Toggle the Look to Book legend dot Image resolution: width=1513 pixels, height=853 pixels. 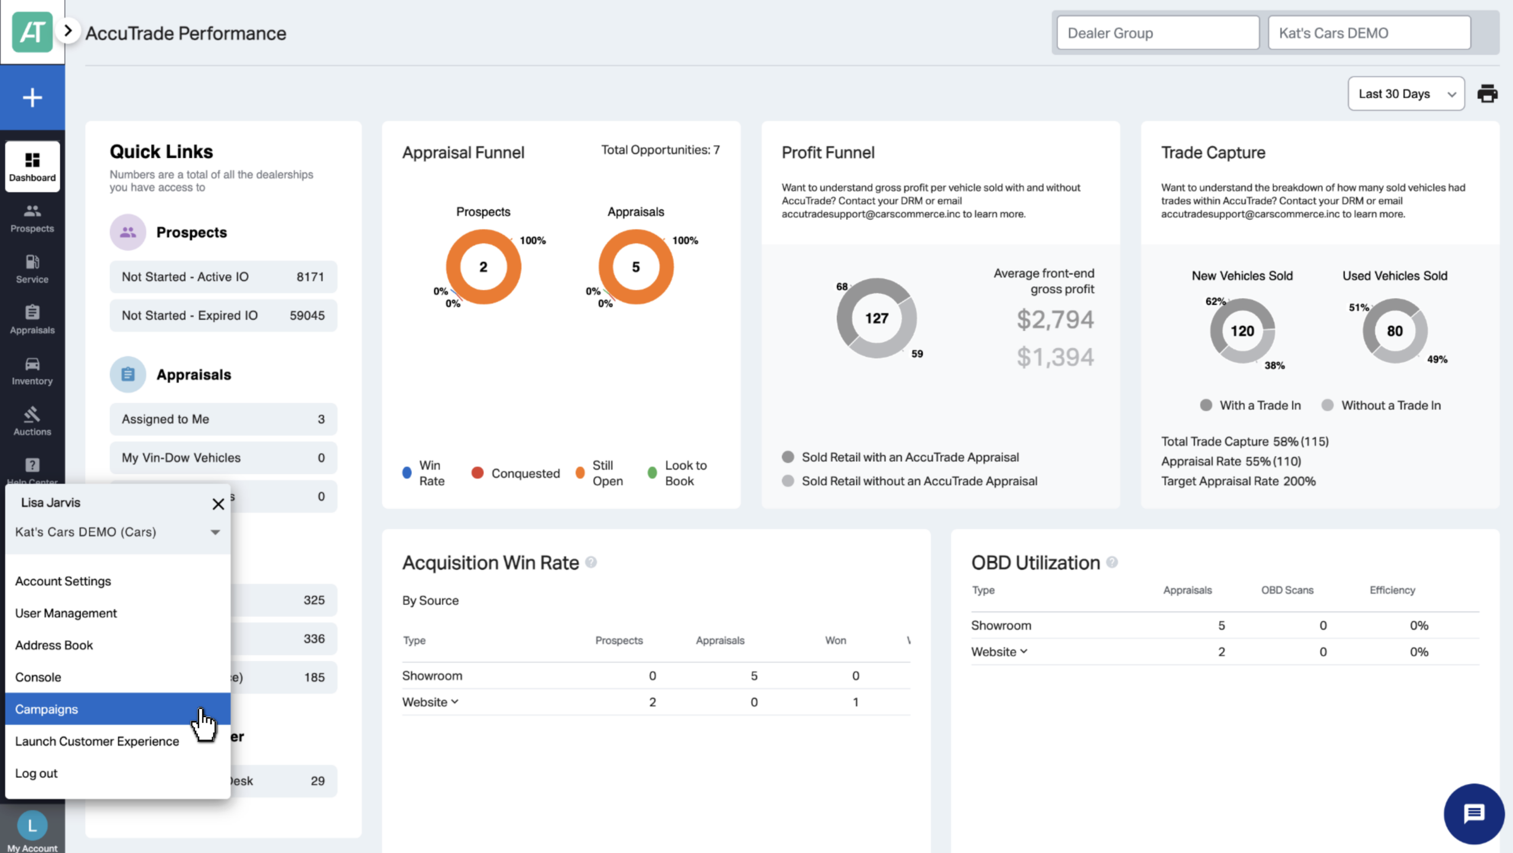pyautogui.click(x=652, y=473)
